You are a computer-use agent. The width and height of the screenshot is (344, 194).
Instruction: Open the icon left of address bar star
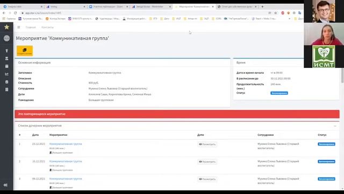coord(270,13)
